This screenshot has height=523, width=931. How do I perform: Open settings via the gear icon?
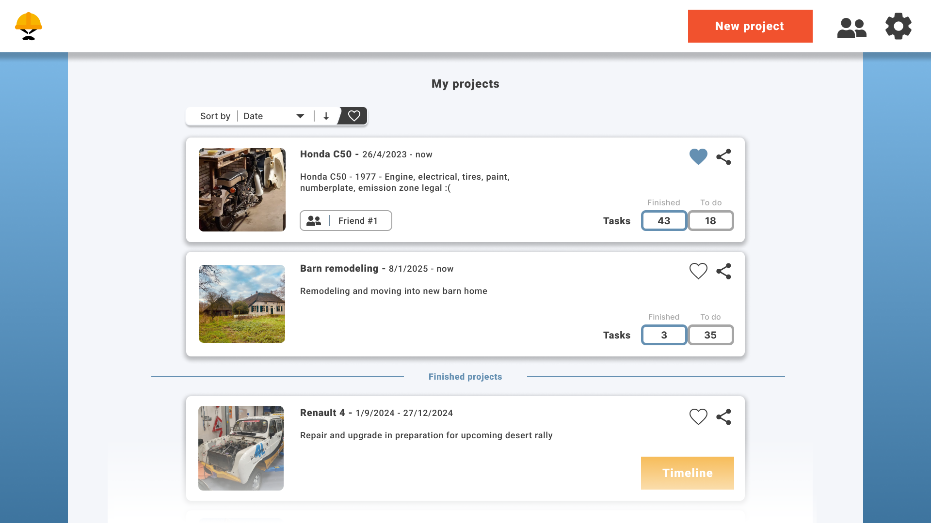[898, 26]
